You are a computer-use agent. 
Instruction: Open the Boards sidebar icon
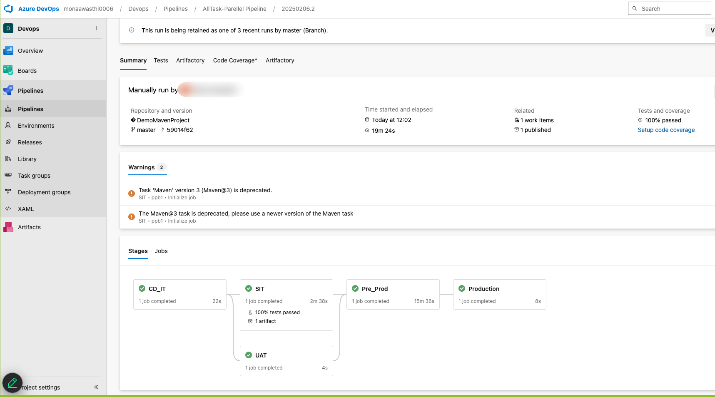[8, 71]
